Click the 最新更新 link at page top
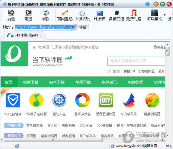This screenshot has height=149, width=173. tap(159, 47)
